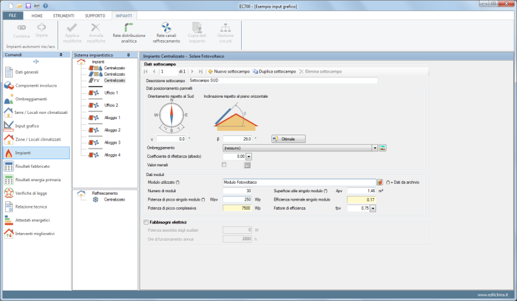This screenshot has height=301, width=517.
Task: Select Alloggio 3 in system tree
Action: (104, 143)
